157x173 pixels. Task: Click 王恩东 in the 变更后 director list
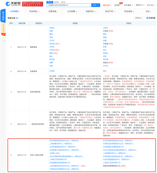105,28
